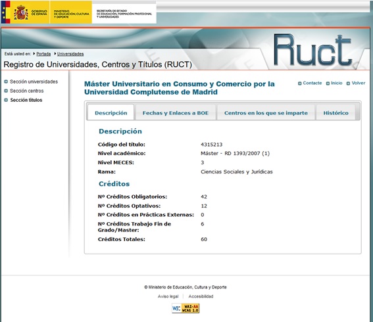Follow the Universidades breadcrumb link
373x322 pixels.
pyautogui.click(x=70, y=54)
